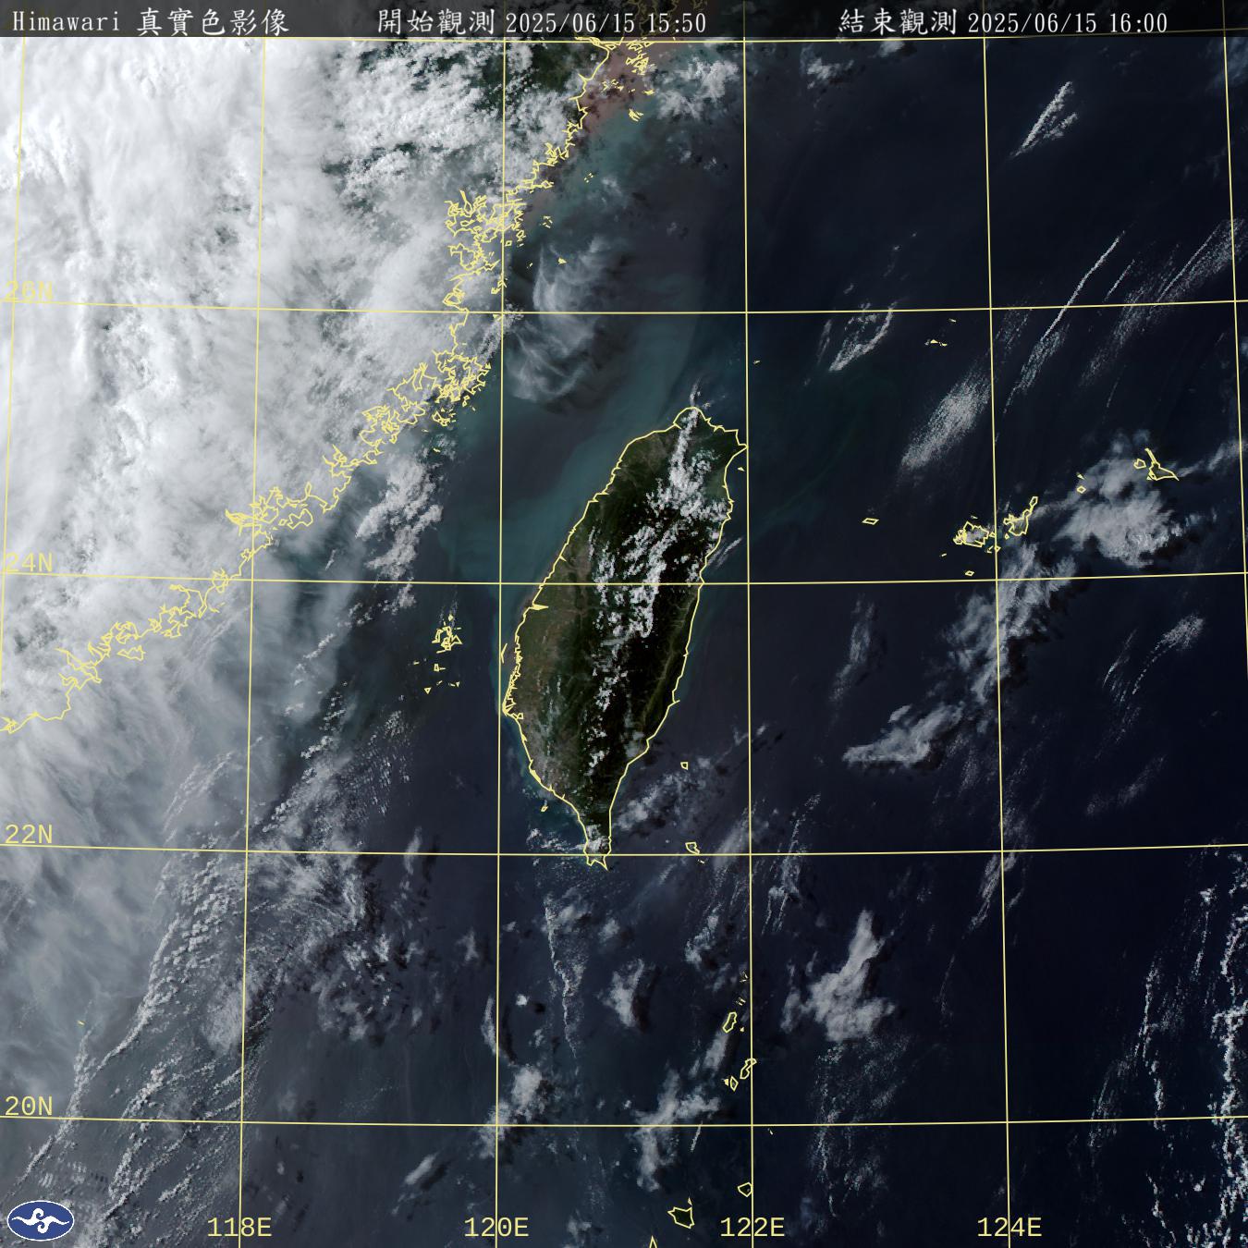
Task: Click the '結束觀測' label
Action: pos(898,22)
